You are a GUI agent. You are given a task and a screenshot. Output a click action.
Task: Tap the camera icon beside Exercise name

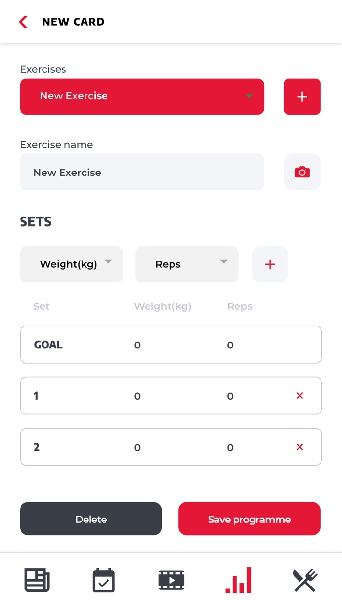(302, 172)
